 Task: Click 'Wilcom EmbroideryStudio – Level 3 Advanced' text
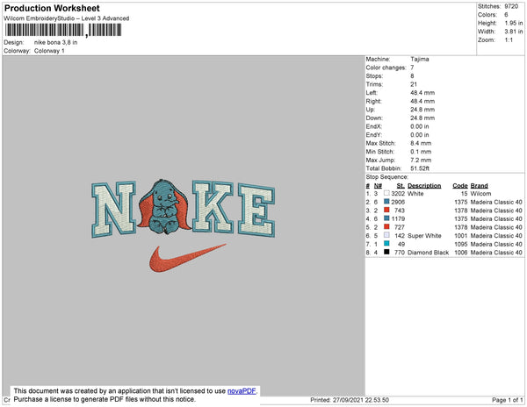coord(67,18)
